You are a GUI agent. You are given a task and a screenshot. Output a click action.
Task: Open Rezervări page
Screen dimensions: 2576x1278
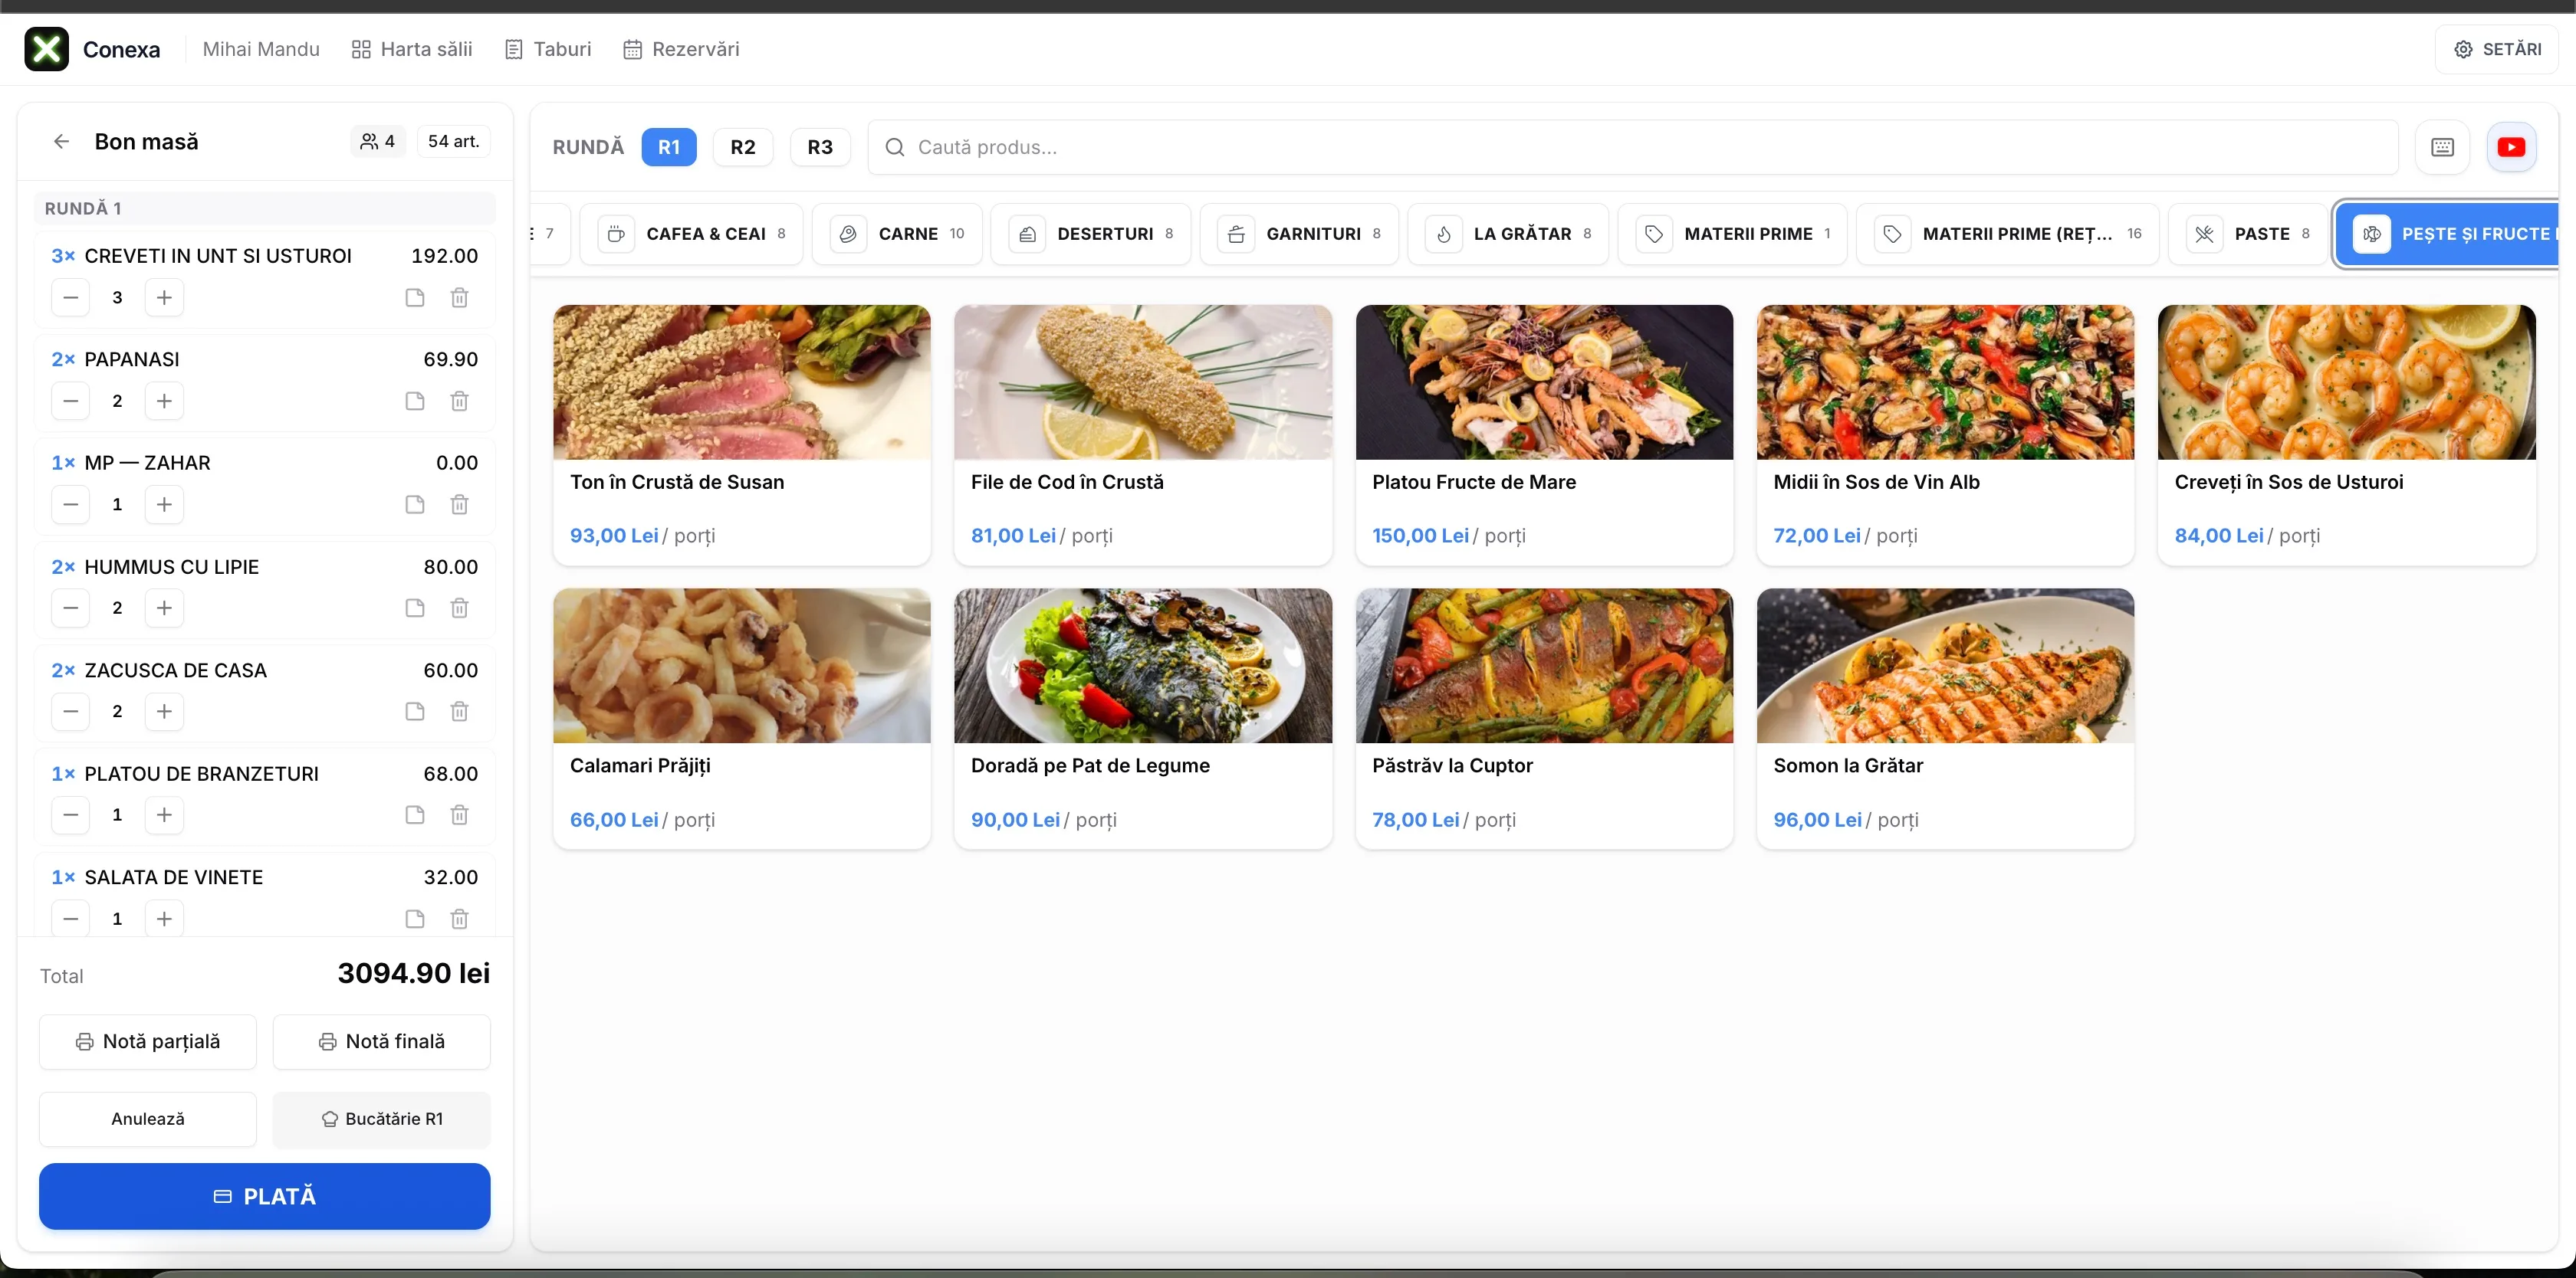pos(681,49)
